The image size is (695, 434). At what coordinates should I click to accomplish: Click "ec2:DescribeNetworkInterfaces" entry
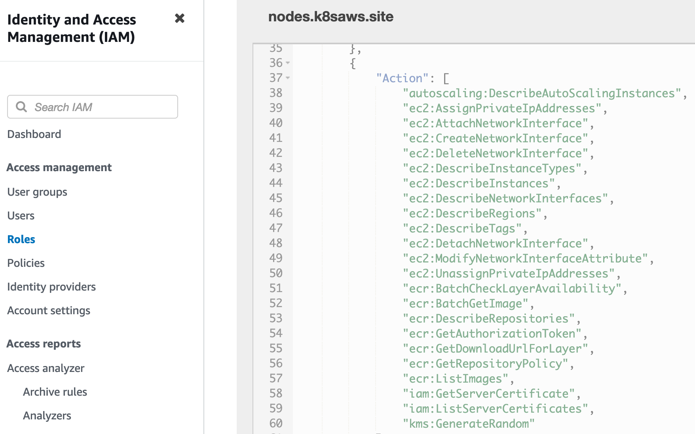point(505,198)
